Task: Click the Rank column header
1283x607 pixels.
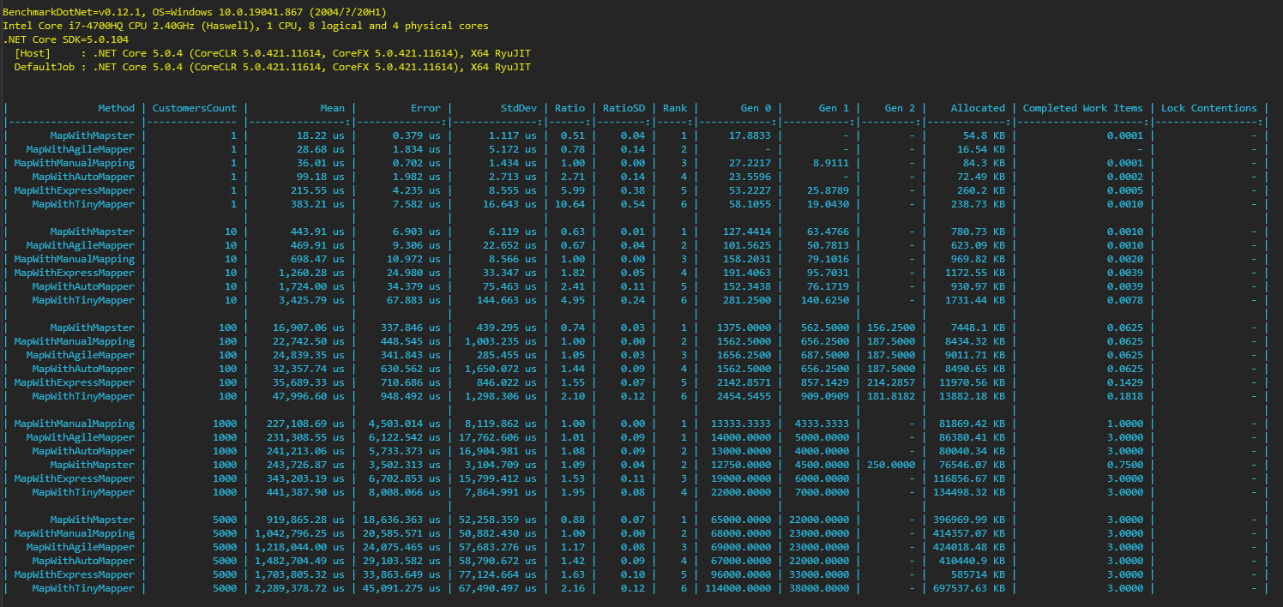Action: (675, 108)
